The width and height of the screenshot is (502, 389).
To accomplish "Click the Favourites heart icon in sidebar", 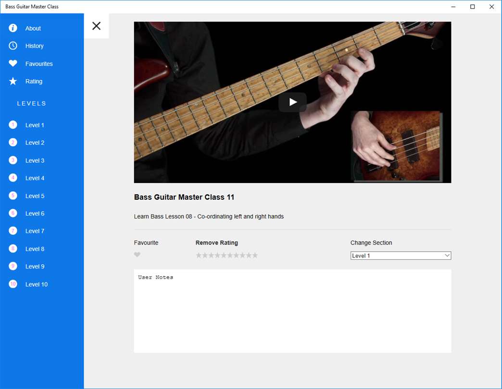I will 13,63.
